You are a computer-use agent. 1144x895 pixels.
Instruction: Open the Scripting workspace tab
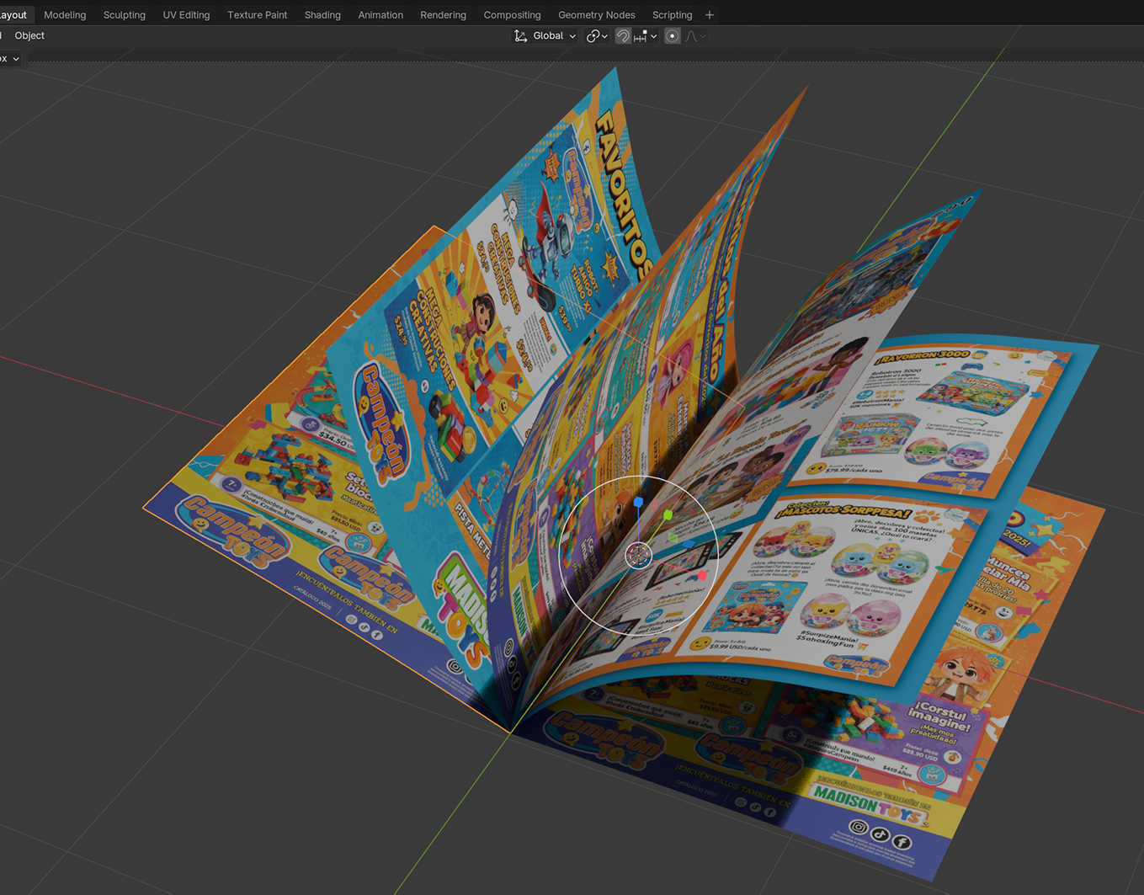click(x=672, y=14)
